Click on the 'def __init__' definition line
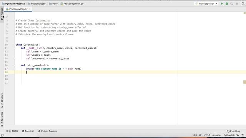 pyautogui.click(x=59, y=48)
